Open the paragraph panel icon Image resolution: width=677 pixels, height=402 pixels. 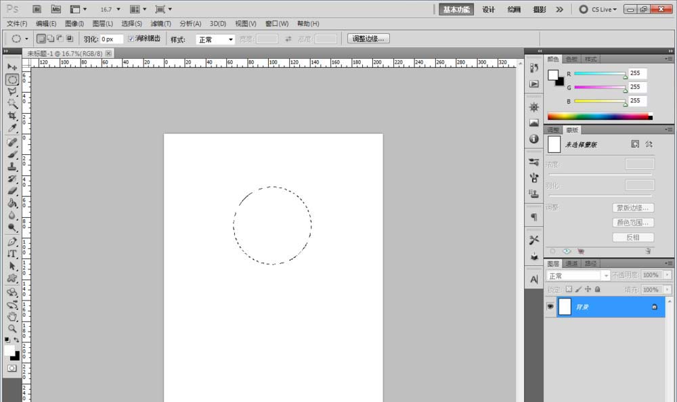[533, 217]
